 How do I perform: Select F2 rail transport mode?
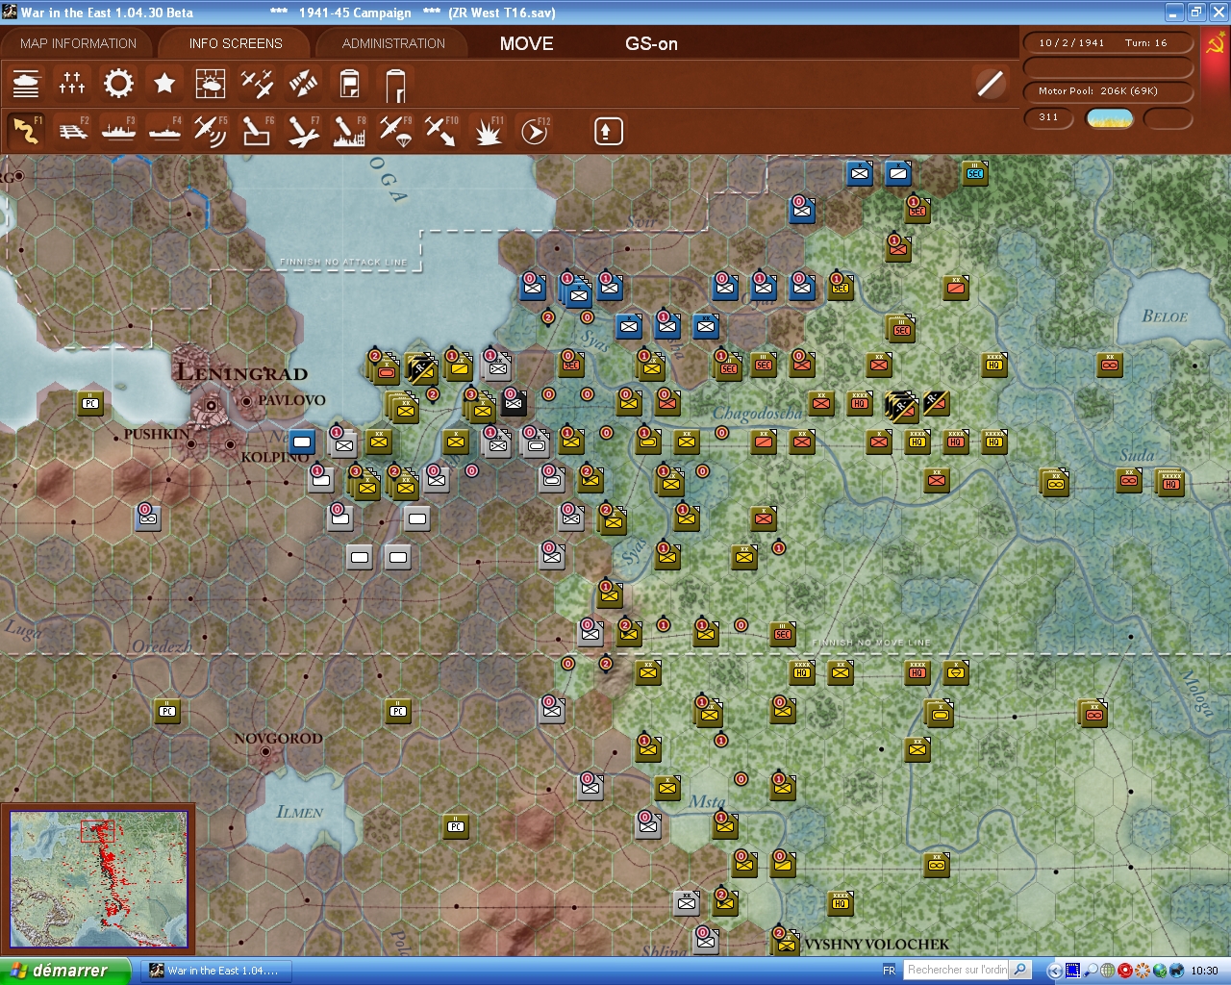(x=72, y=130)
